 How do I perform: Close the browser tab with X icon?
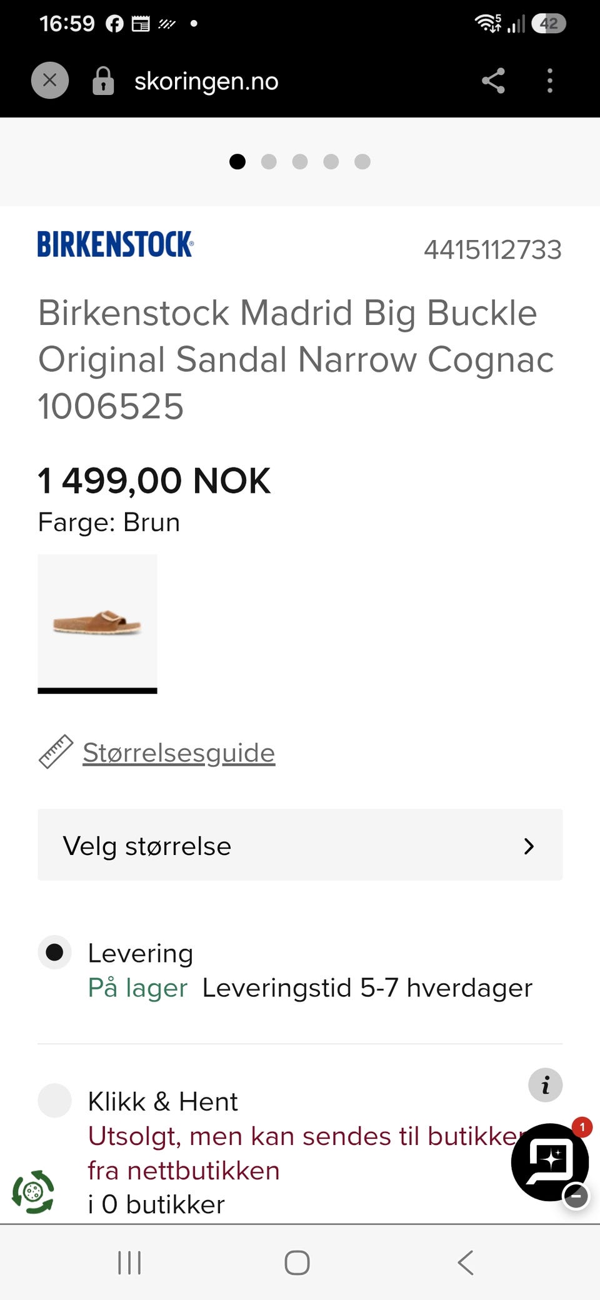(50, 81)
